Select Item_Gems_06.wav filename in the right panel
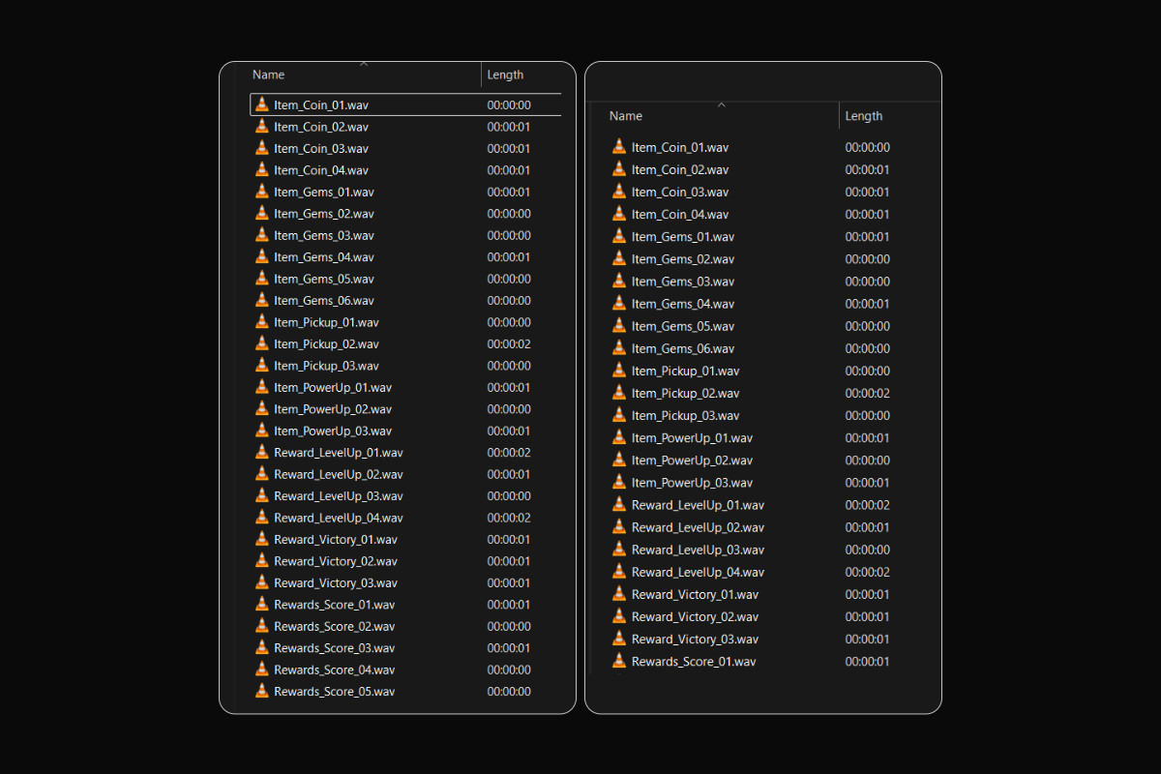Image resolution: width=1161 pixels, height=774 pixels. coord(682,348)
